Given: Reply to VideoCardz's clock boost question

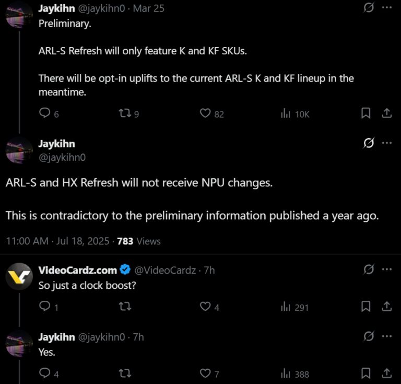Looking at the screenshot, I should pyautogui.click(x=45, y=307).
